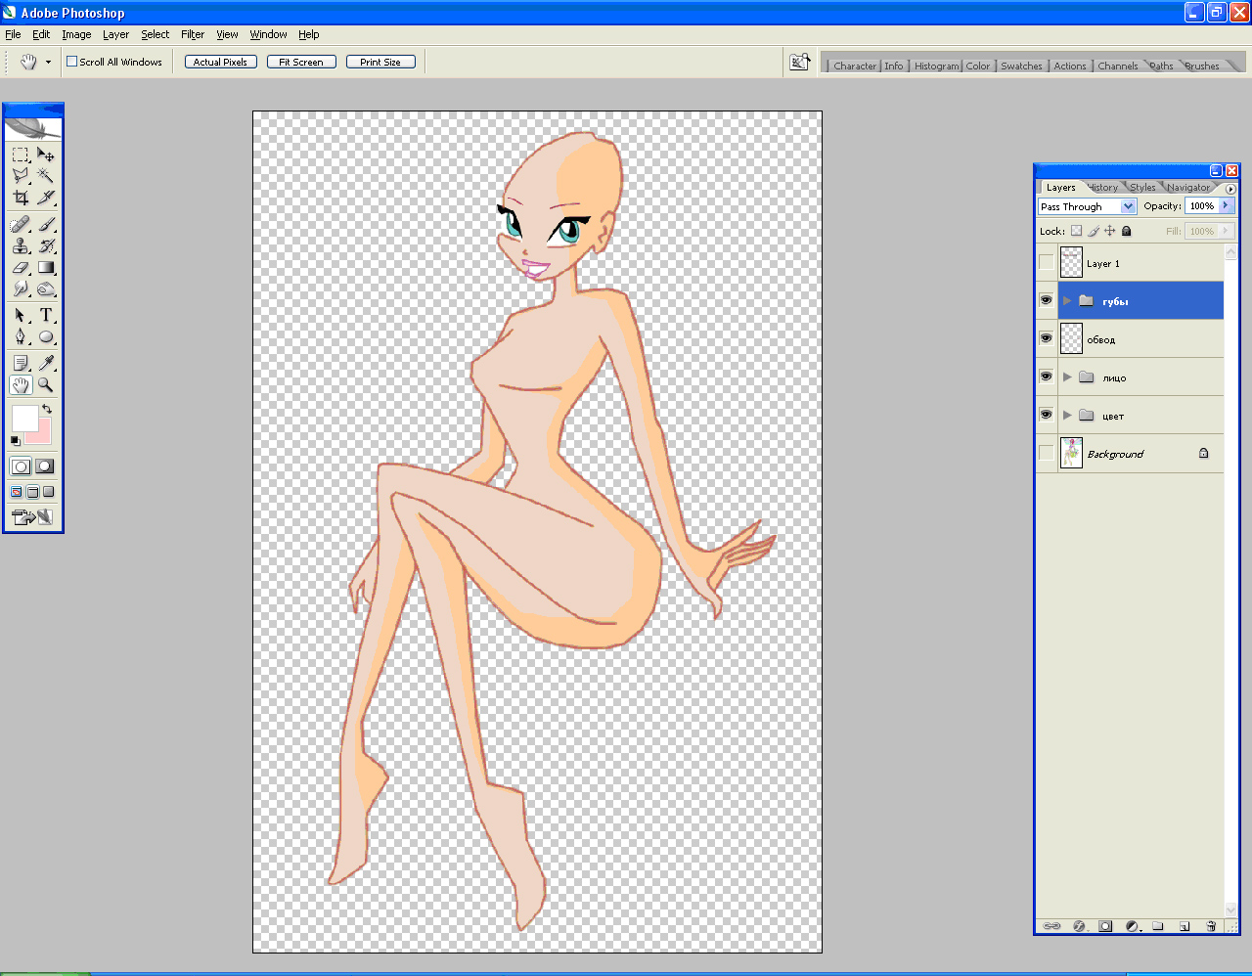Screen dimensions: 1252x976
Task: Open the Layers panel flyout menu
Action: pos(1230,188)
